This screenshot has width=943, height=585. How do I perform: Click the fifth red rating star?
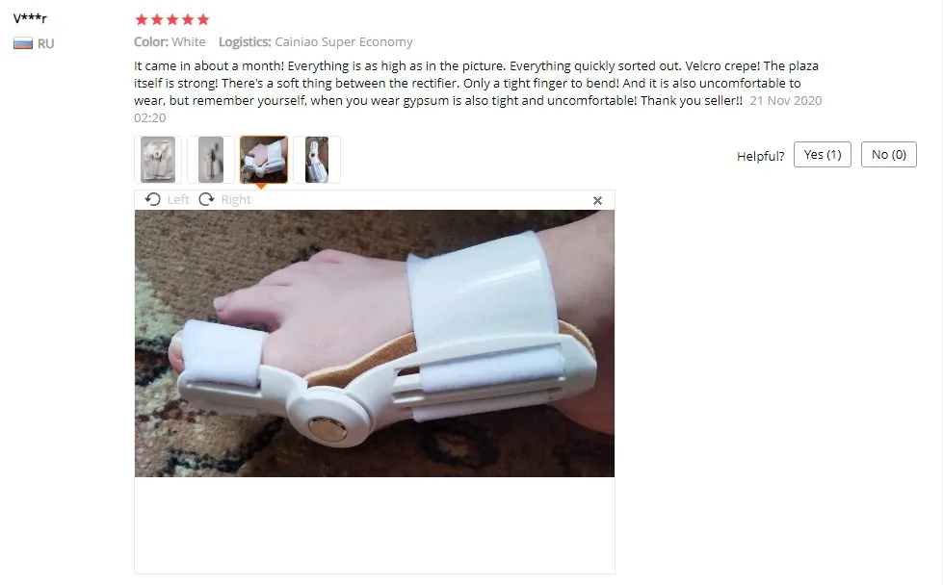click(x=203, y=20)
